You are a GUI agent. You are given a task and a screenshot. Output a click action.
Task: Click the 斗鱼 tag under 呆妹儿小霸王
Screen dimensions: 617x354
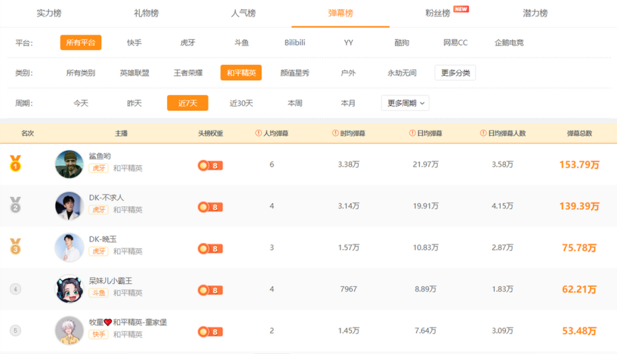[98, 293]
